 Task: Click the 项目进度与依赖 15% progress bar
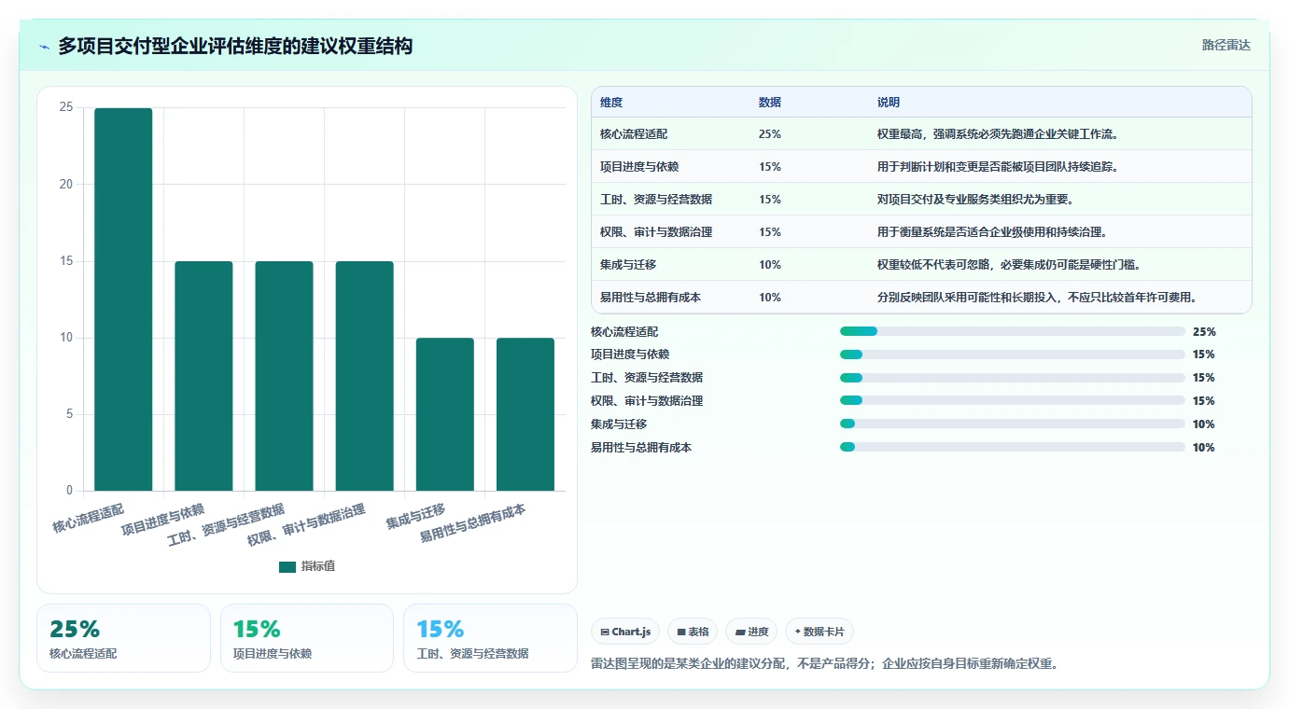[1012, 354]
